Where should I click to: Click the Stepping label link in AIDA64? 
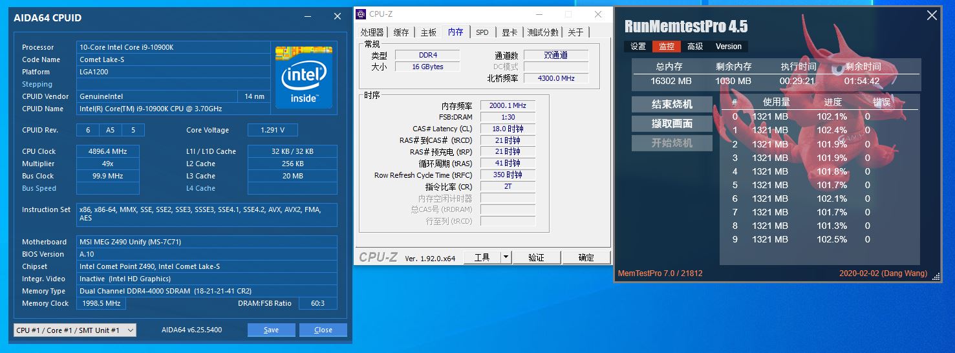37,84
